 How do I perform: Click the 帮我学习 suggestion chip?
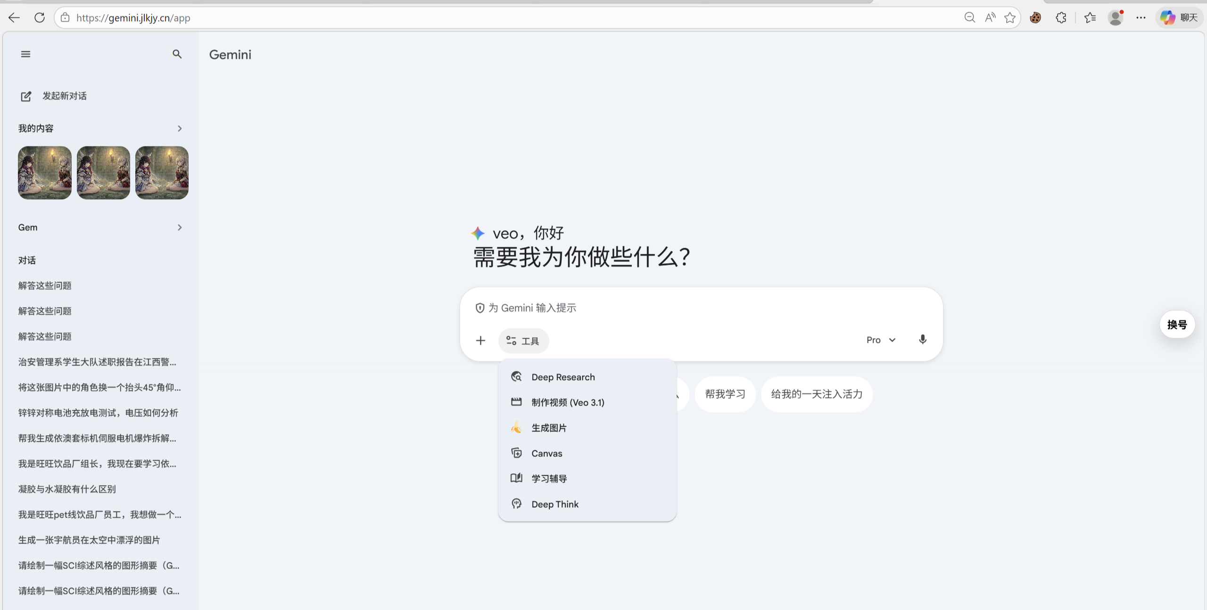click(724, 394)
